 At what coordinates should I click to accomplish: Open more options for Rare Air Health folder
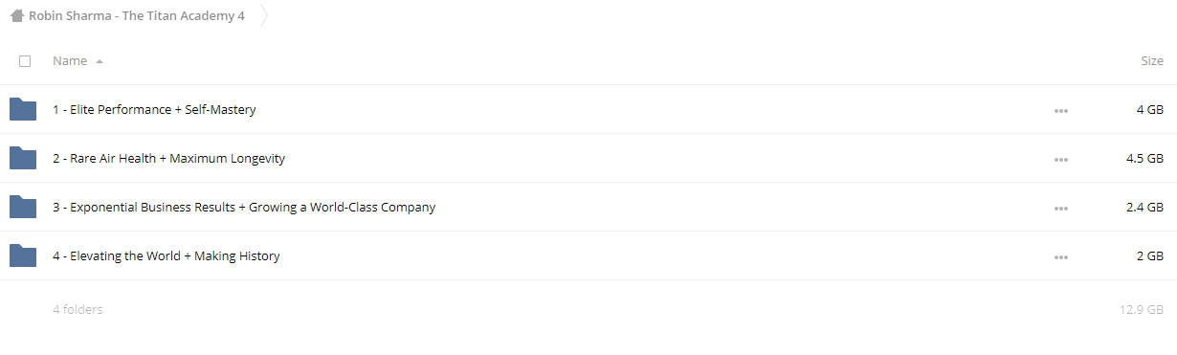[x=1060, y=160]
